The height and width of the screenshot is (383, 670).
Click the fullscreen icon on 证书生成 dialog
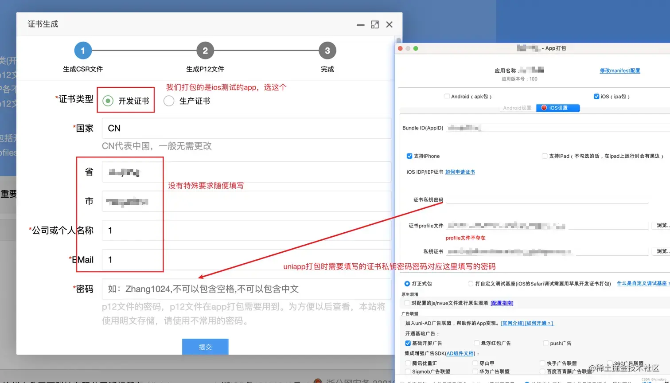tap(375, 24)
